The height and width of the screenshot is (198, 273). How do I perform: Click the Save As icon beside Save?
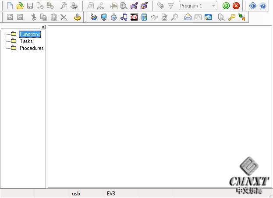coord(40,6)
